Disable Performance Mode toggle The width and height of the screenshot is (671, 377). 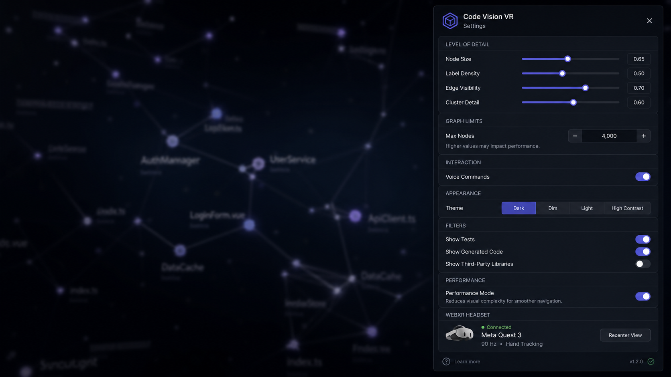[643, 296]
